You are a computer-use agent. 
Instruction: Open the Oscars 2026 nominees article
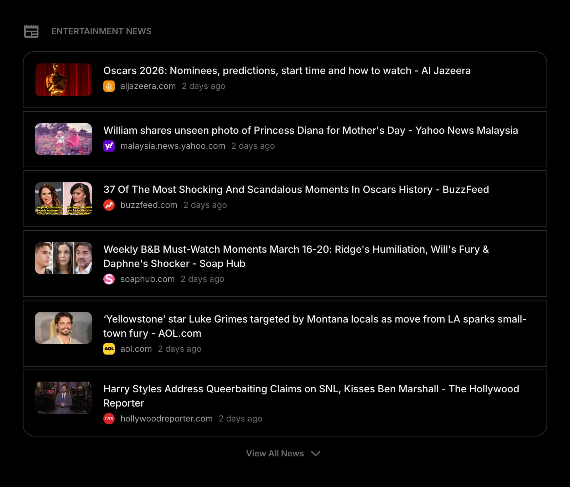click(287, 70)
